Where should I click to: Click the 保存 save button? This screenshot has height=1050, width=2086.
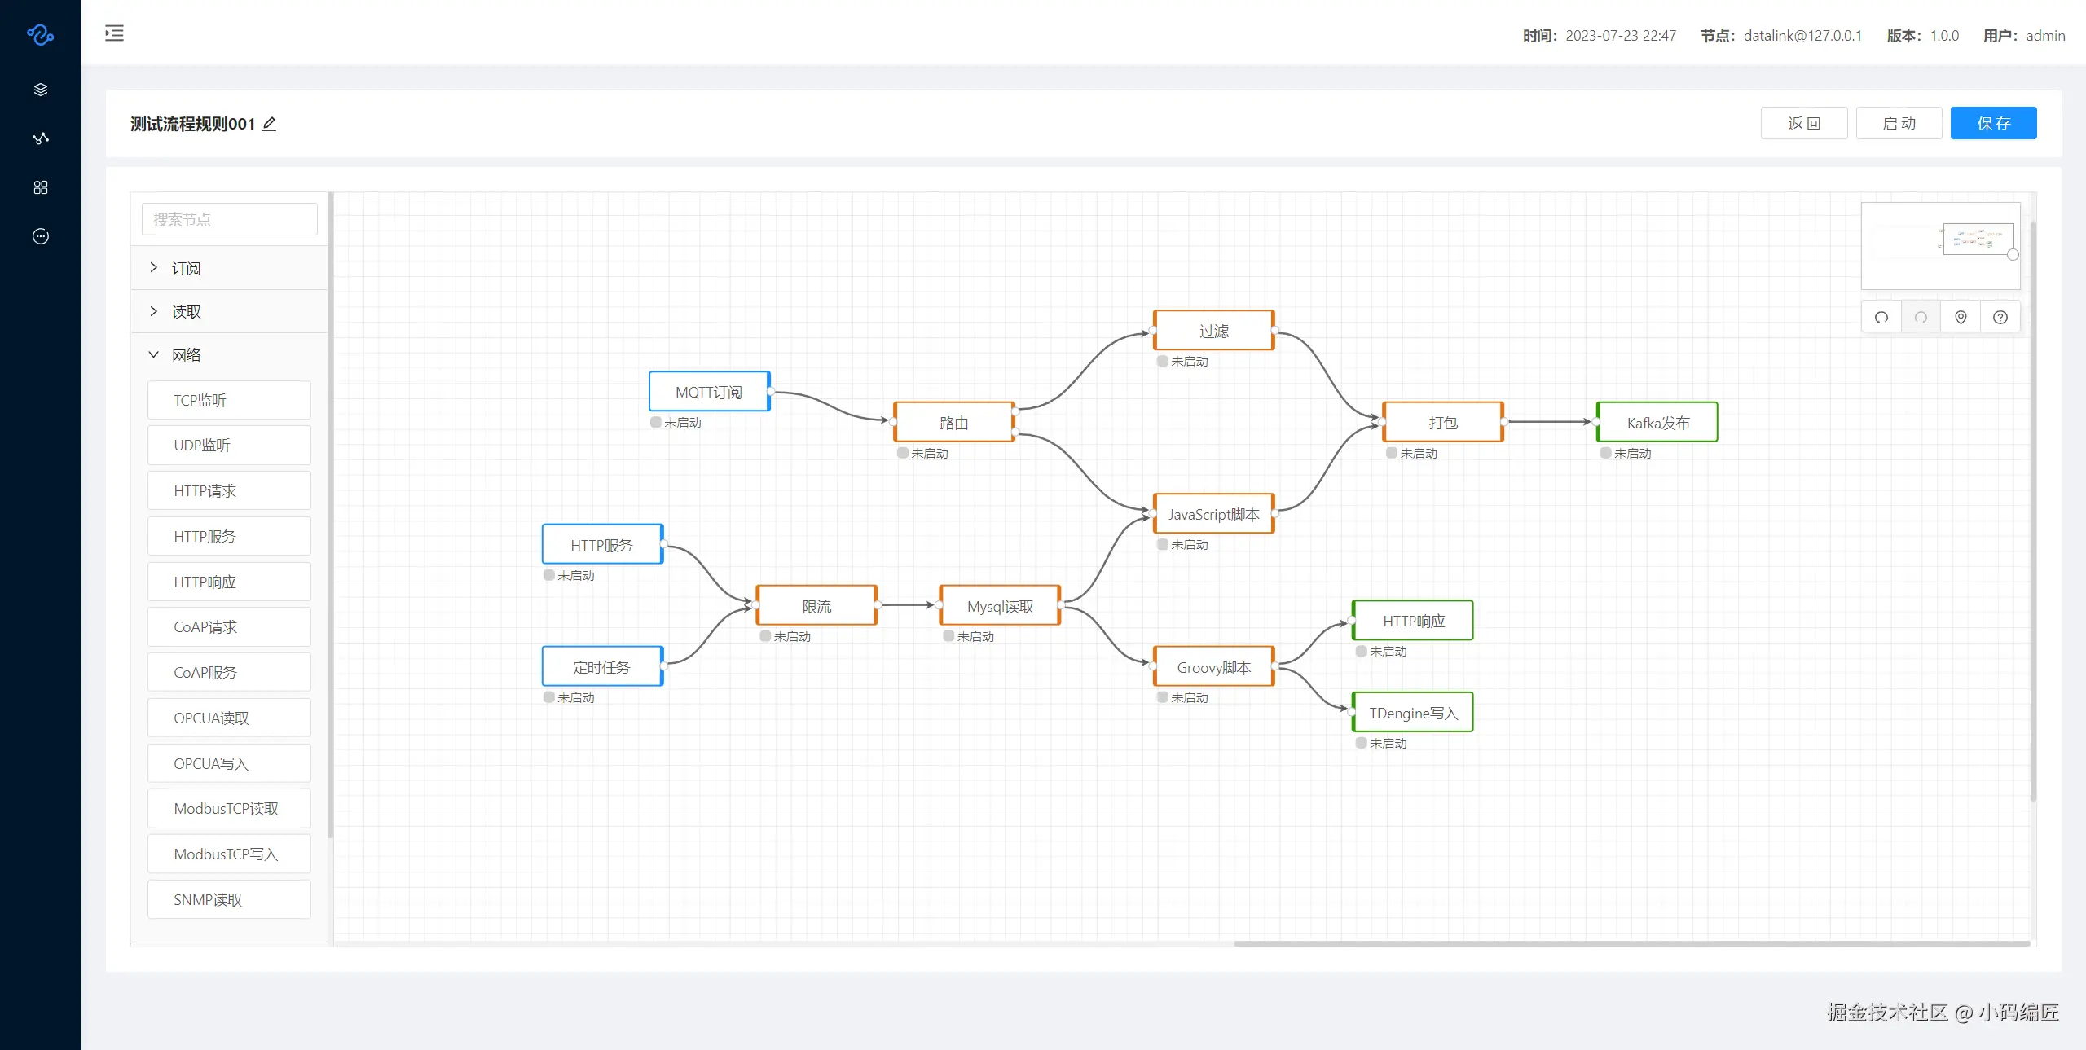(x=1993, y=123)
